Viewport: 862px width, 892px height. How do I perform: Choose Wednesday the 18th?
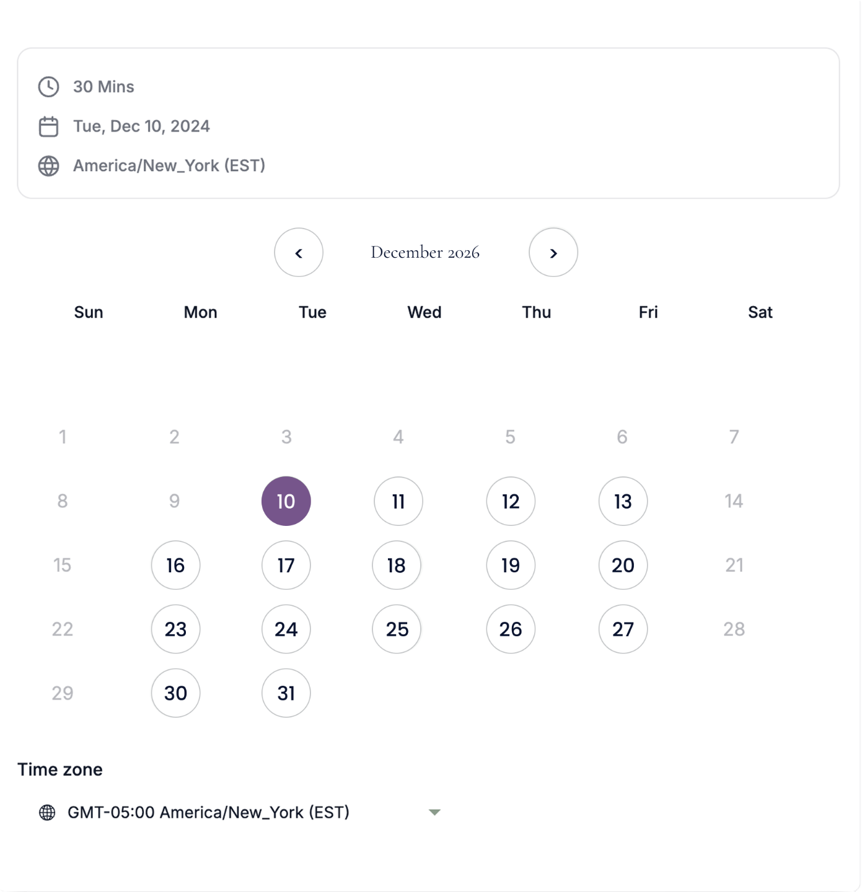pyautogui.click(x=397, y=565)
